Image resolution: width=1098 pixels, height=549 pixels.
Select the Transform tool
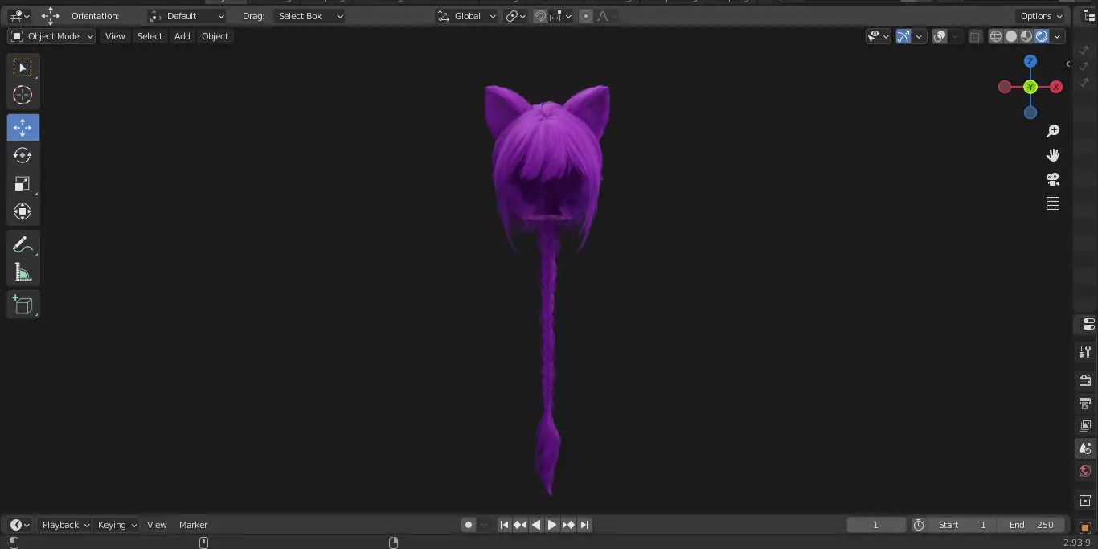point(23,211)
